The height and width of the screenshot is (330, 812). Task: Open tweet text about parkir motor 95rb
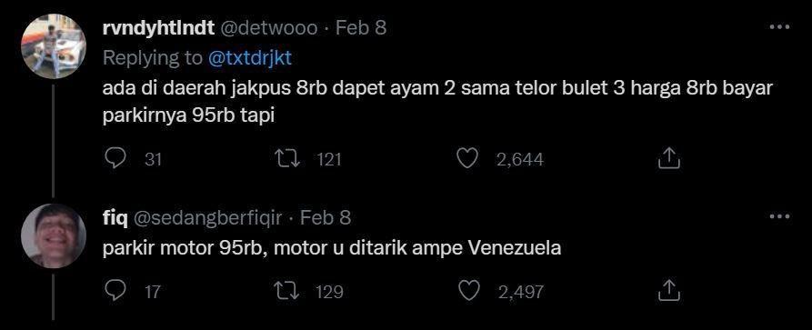pyautogui.click(x=332, y=249)
